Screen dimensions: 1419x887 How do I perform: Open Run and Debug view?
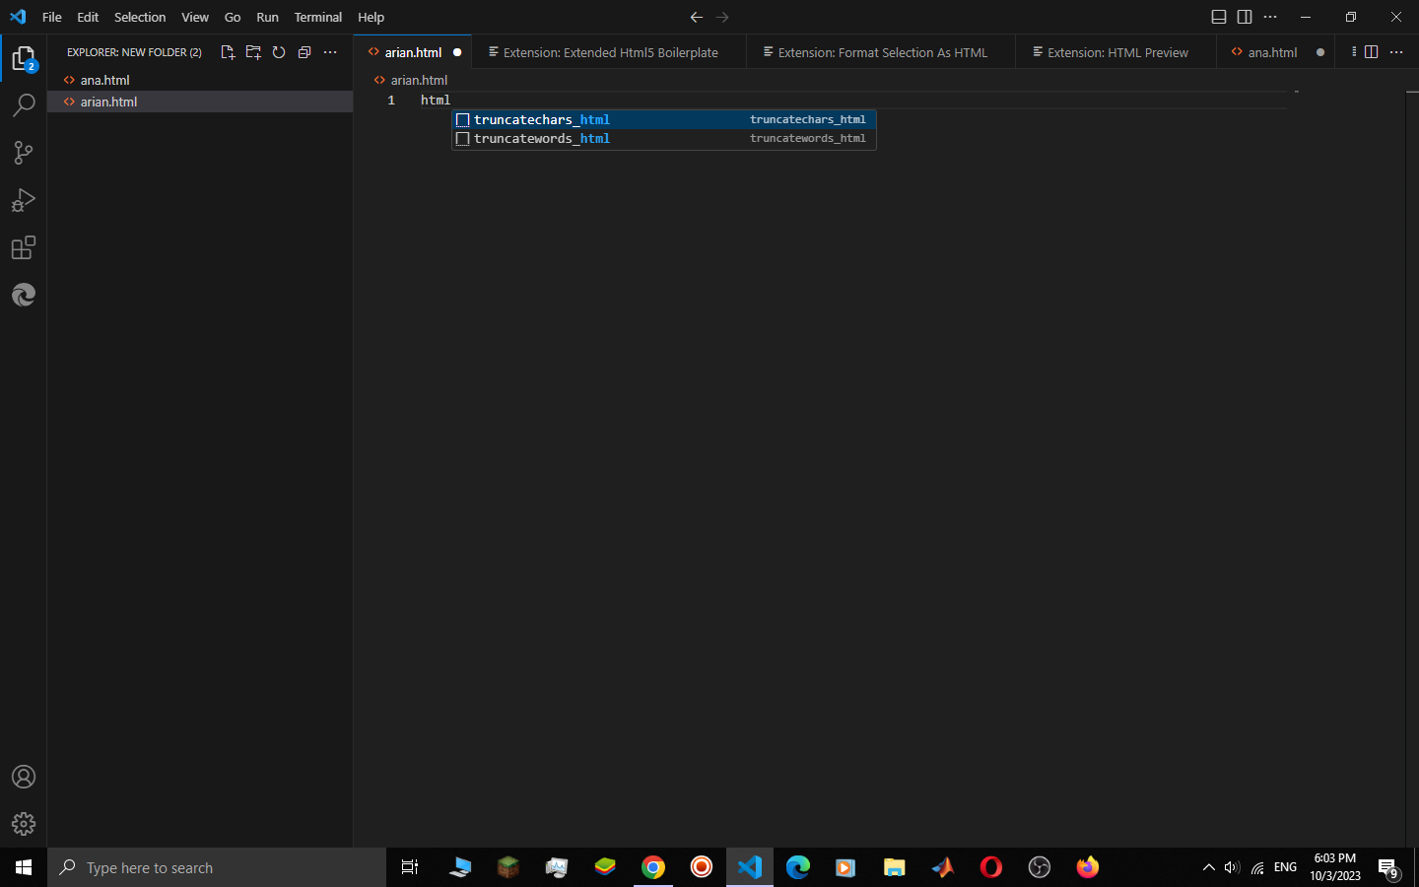click(x=24, y=200)
